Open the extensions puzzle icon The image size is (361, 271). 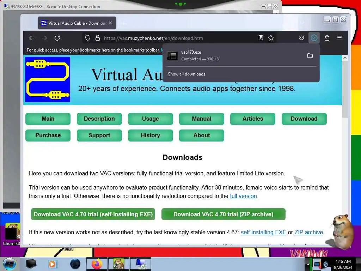[327, 38]
